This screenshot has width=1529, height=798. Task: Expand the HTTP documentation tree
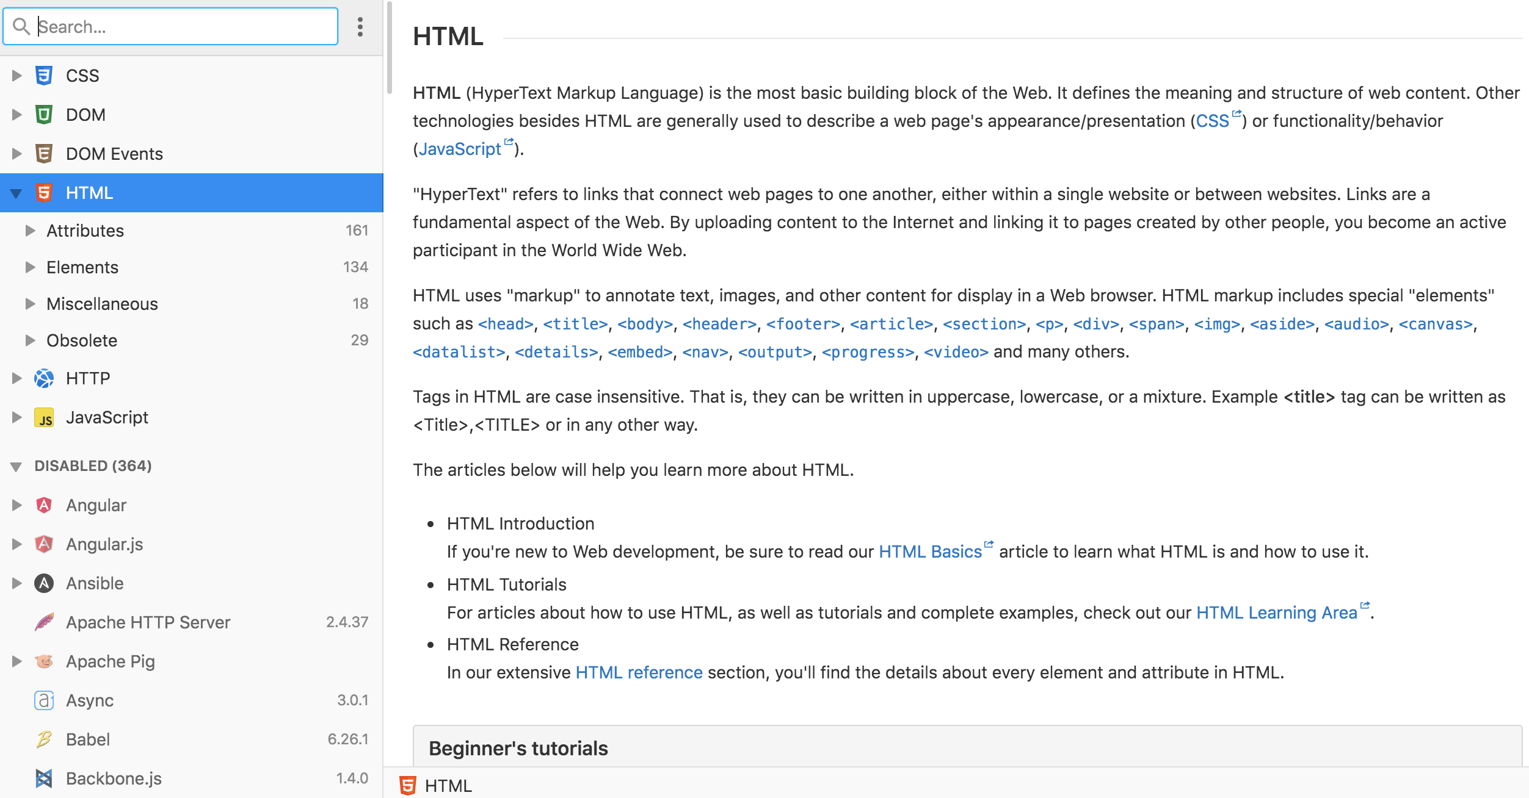[17, 378]
